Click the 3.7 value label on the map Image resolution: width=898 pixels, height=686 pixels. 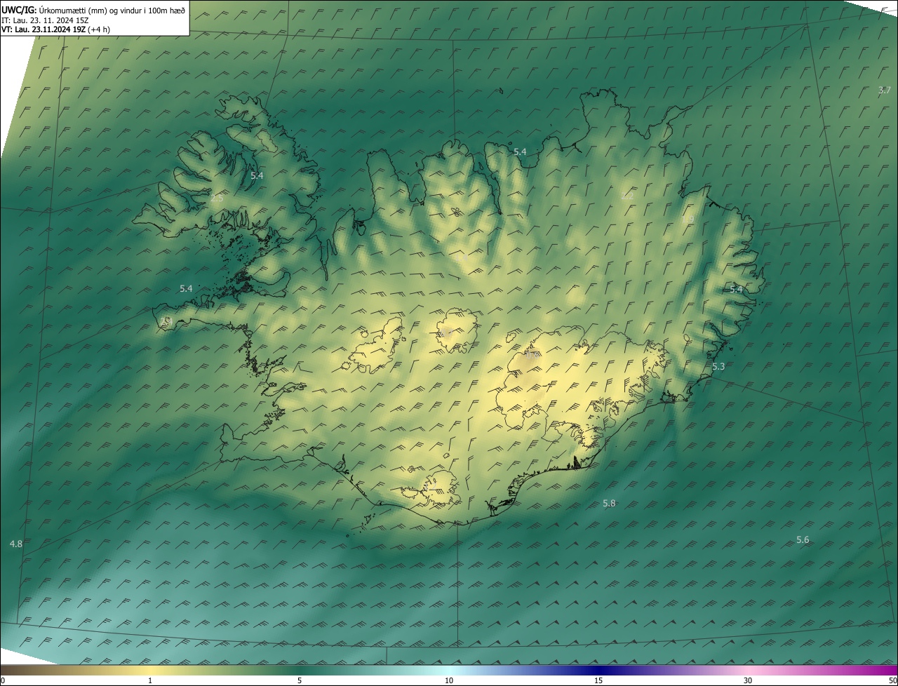[884, 90]
